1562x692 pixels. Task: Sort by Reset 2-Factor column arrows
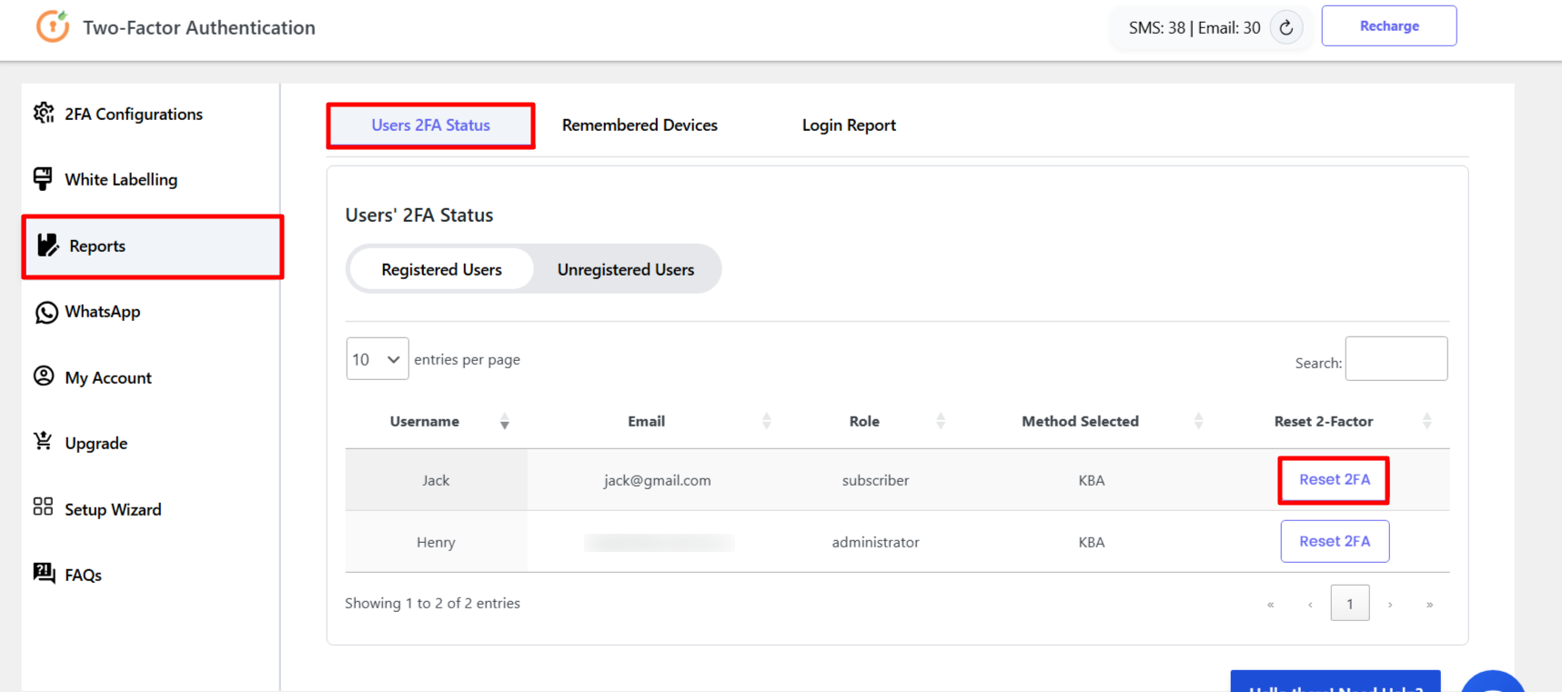pyautogui.click(x=1427, y=421)
